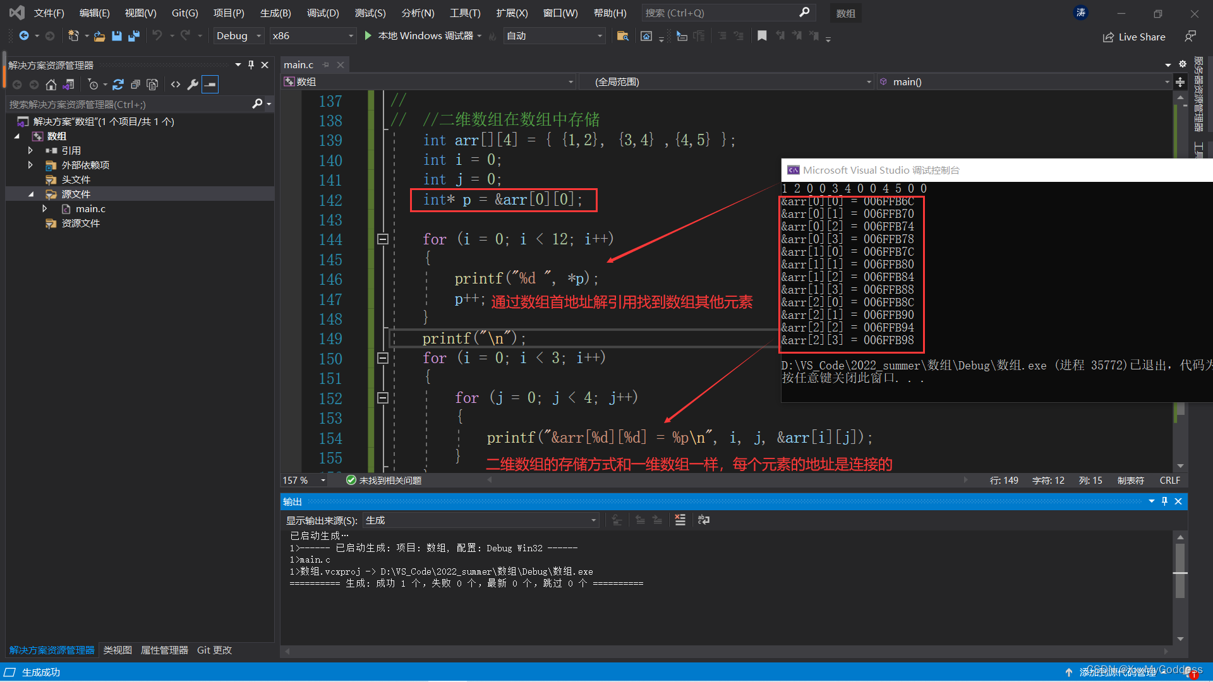Click Find in Files toolbar icon
The height and width of the screenshot is (682, 1213).
pos(622,36)
